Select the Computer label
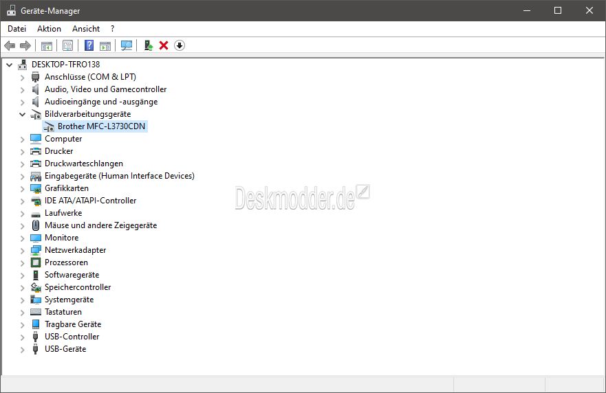Screen dimensions: 606x393 click(x=63, y=139)
